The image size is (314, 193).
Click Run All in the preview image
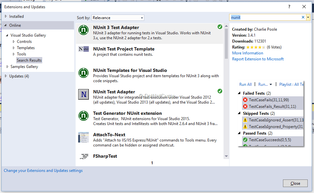click(x=246, y=84)
